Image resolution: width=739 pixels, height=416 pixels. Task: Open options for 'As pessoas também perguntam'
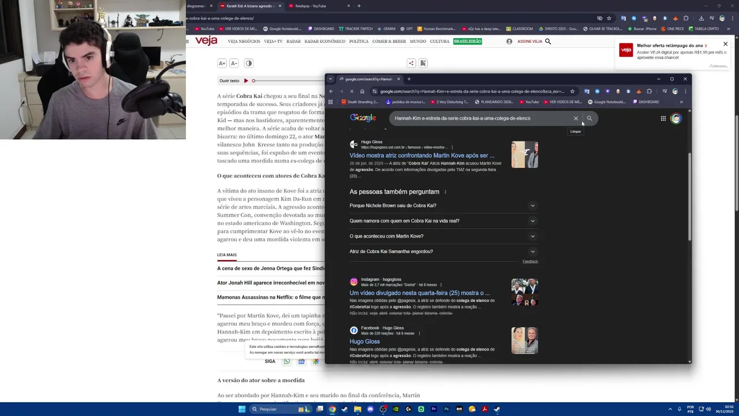pyautogui.click(x=445, y=192)
